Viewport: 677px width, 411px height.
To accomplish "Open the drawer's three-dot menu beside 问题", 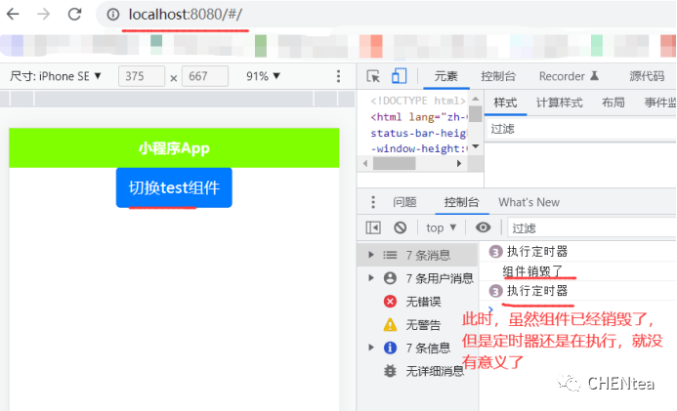I will tap(372, 202).
